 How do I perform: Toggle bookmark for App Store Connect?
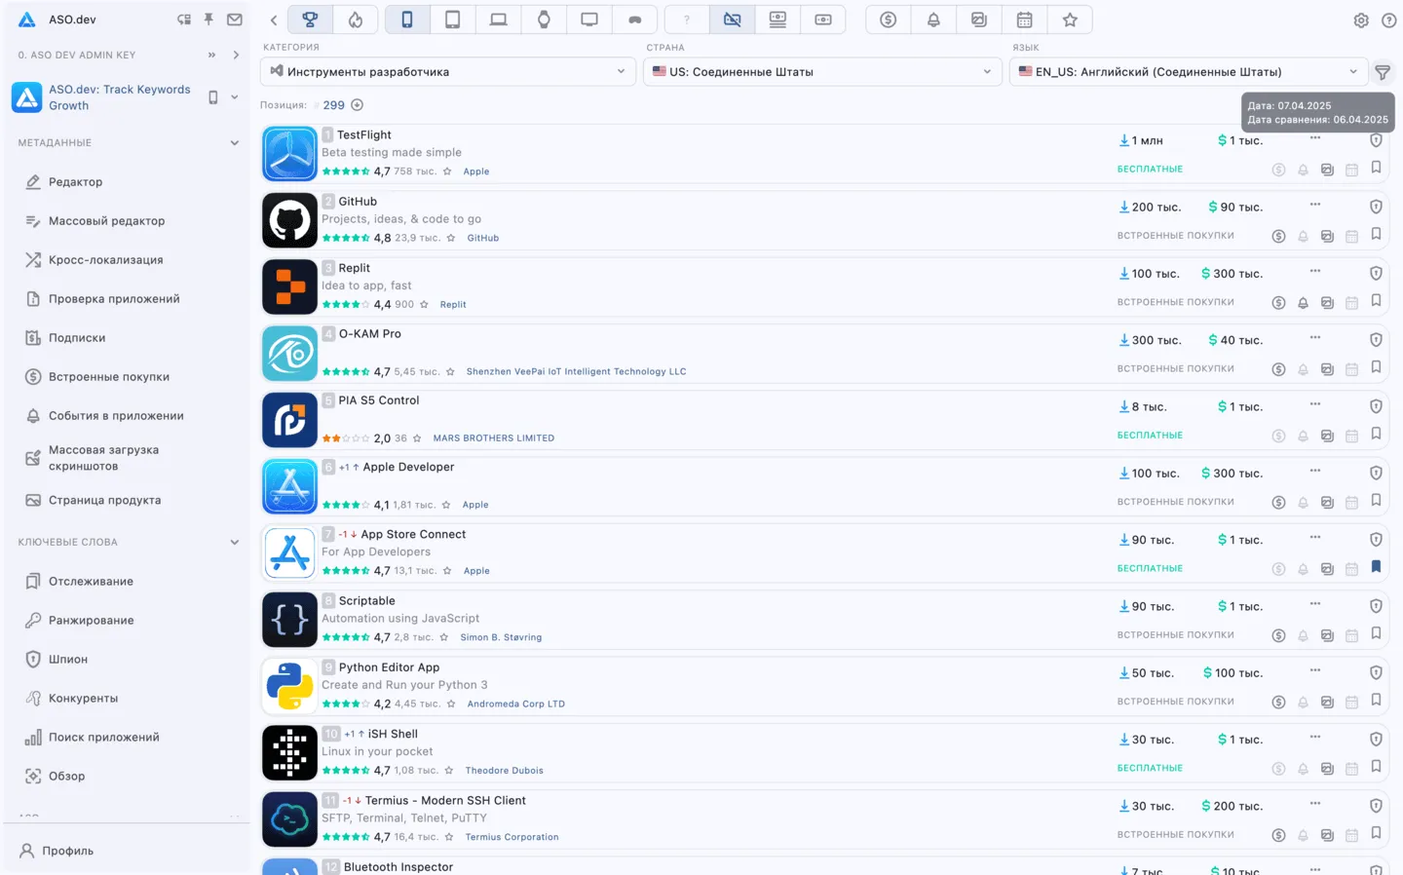click(x=1376, y=567)
